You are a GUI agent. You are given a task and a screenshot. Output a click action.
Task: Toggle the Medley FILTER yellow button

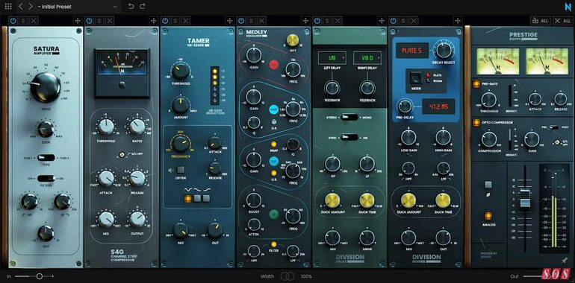click(x=273, y=244)
